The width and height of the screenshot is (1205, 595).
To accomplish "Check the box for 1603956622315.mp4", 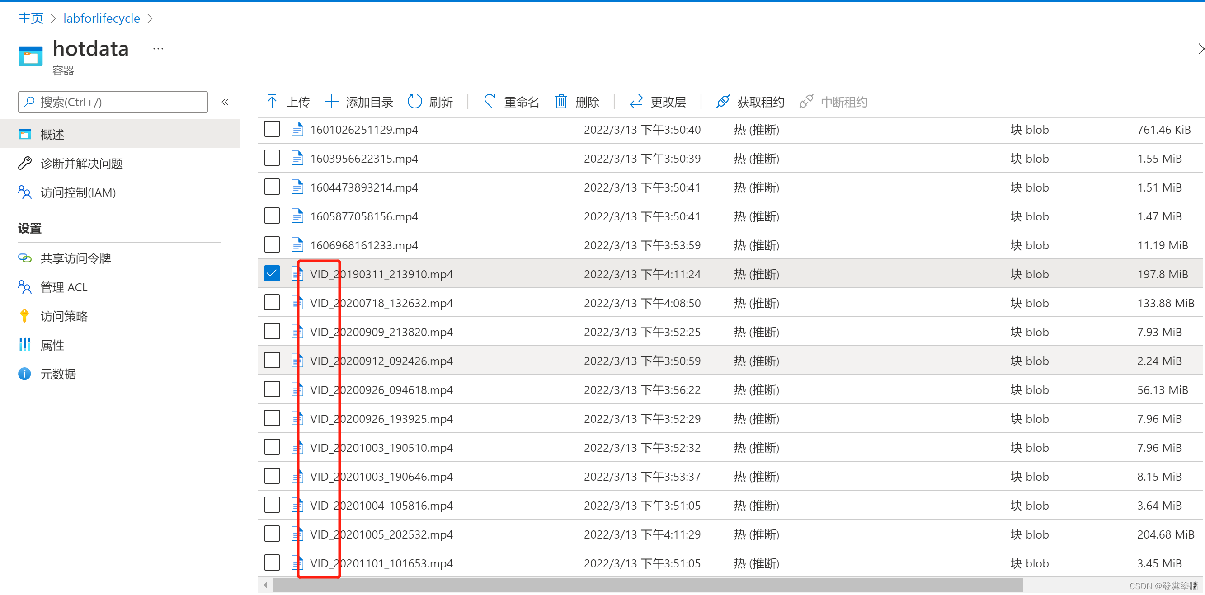I will click(272, 158).
